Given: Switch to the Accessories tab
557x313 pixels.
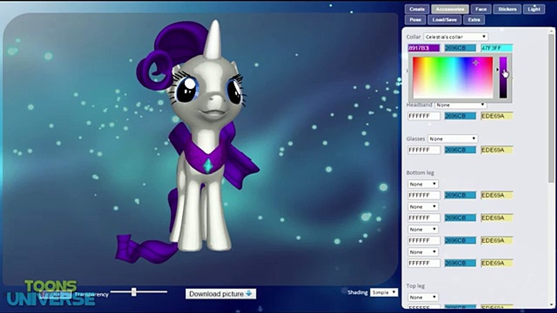Looking at the screenshot, I should (x=450, y=9).
